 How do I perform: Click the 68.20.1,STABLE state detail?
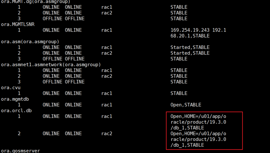coord(190,36)
